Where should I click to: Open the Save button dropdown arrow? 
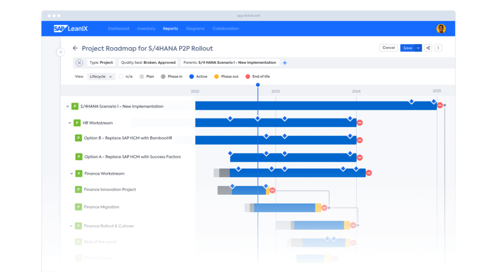[x=418, y=48]
